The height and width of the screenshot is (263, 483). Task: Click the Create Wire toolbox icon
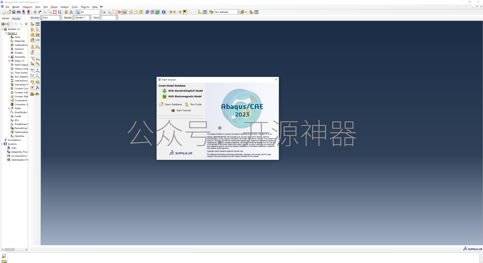pos(32,35)
